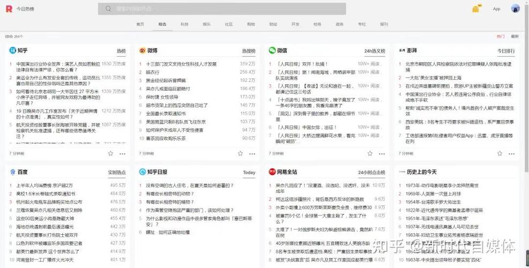Screen dimensions: 529x268
Task: Open 微信 item 「人民日报」中国女排，出征！
Action: click(x=307, y=128)
